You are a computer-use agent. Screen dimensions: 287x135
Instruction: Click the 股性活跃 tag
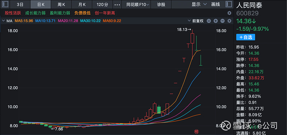click(13, 13)
